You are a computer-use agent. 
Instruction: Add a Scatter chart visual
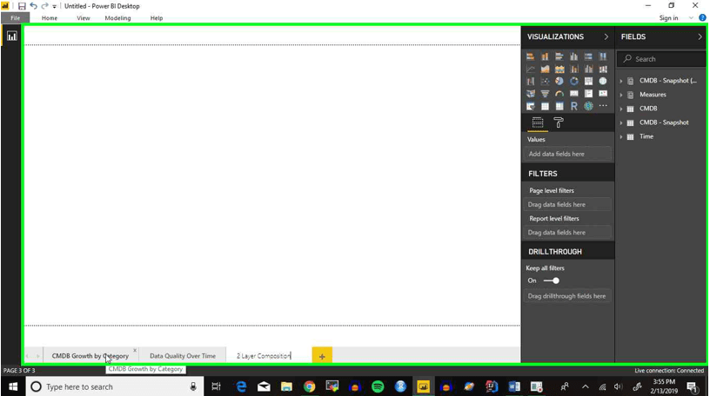coord(545,82)
